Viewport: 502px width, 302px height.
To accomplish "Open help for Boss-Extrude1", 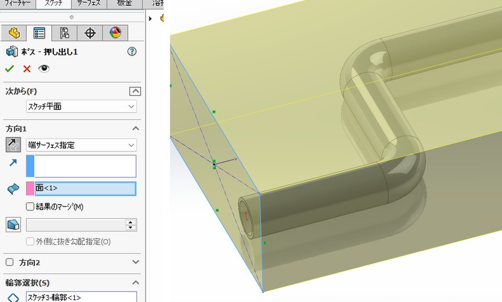I will coord(132,52).
